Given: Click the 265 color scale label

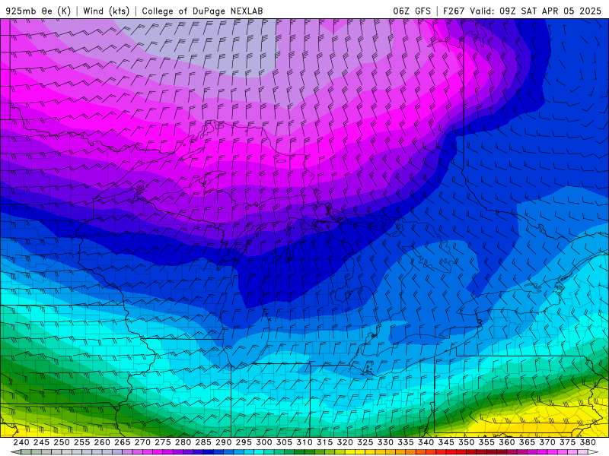Looking at the screenshot, I should tap(122, 442).
